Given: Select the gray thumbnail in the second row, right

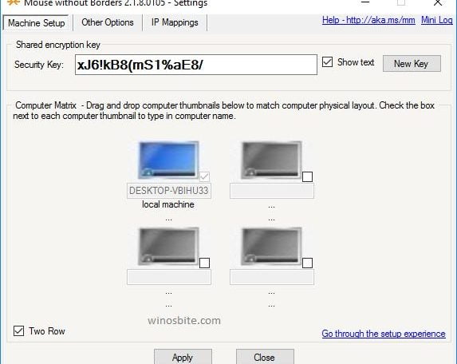Looking at the screenshot, I should [x=271, y=246].
